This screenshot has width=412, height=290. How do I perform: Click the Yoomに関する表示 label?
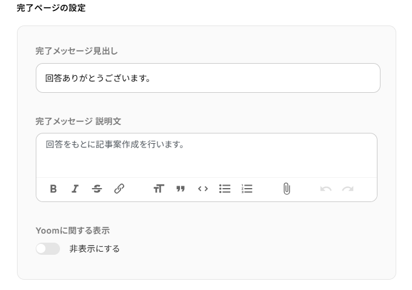[72, 231]
